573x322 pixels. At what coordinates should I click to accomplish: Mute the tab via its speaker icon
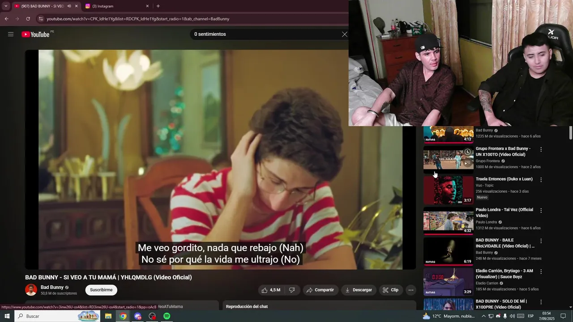click(69, 6)
